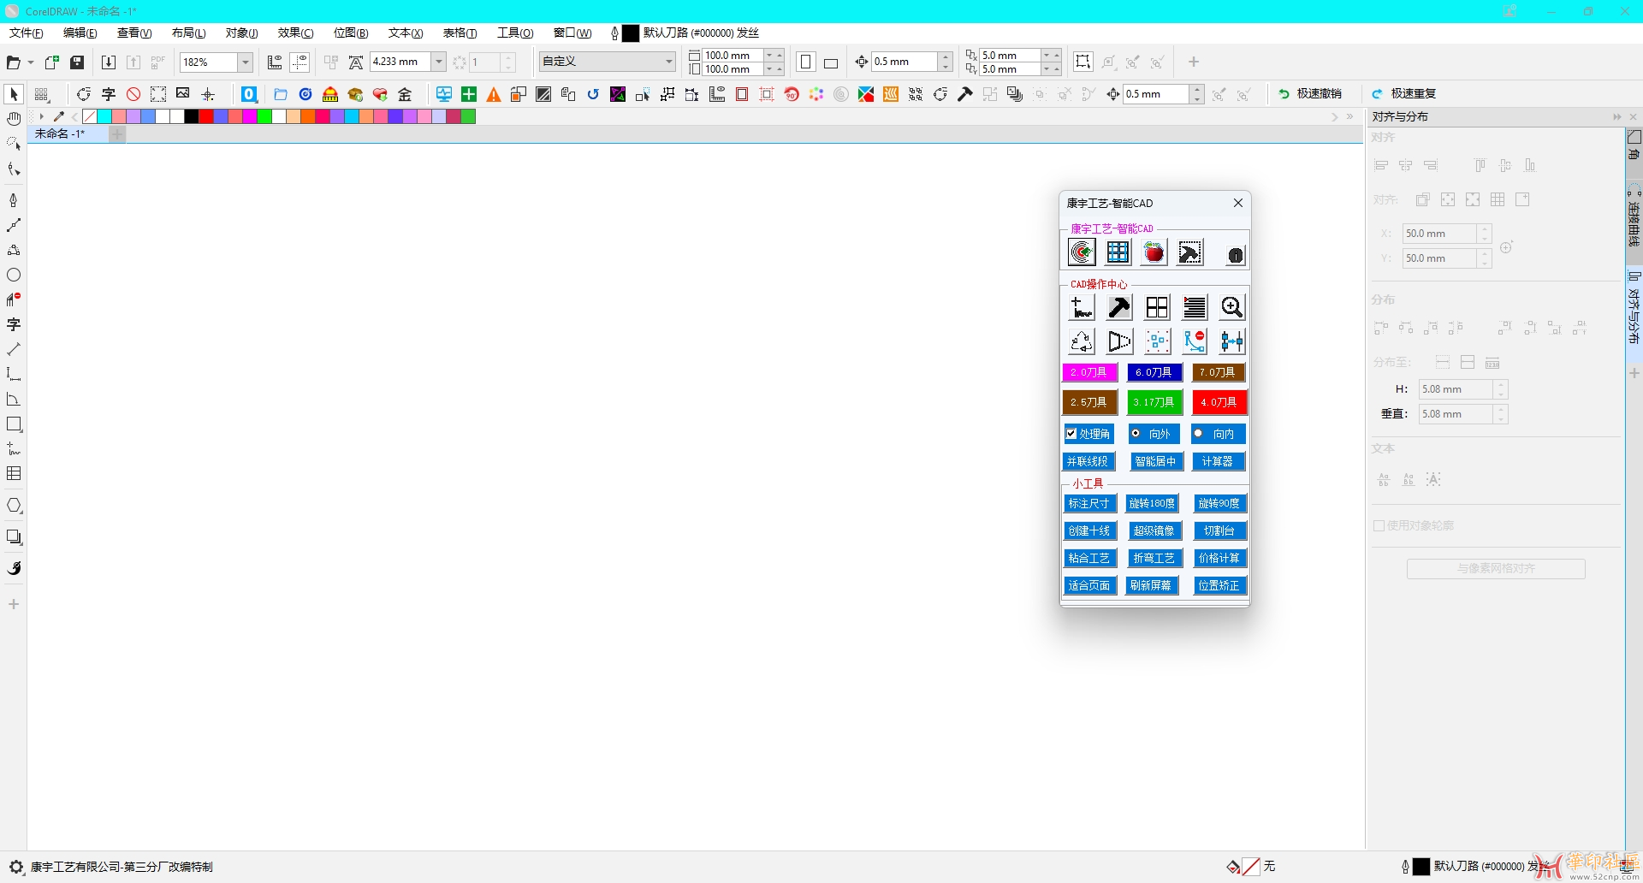This screenshot has height=883, width=1643.
Task: Expand the Open folder dropdown arrow
Action: pyautogui.click(x=31, y=62)
